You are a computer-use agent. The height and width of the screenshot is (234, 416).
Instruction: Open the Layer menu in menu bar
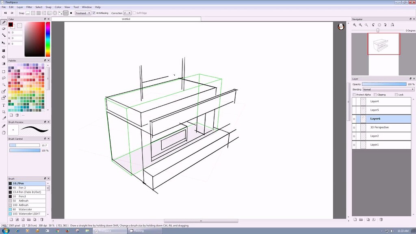click(x=20, y=7)
